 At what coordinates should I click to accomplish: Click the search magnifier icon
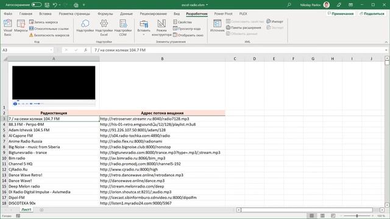point(289,5)
